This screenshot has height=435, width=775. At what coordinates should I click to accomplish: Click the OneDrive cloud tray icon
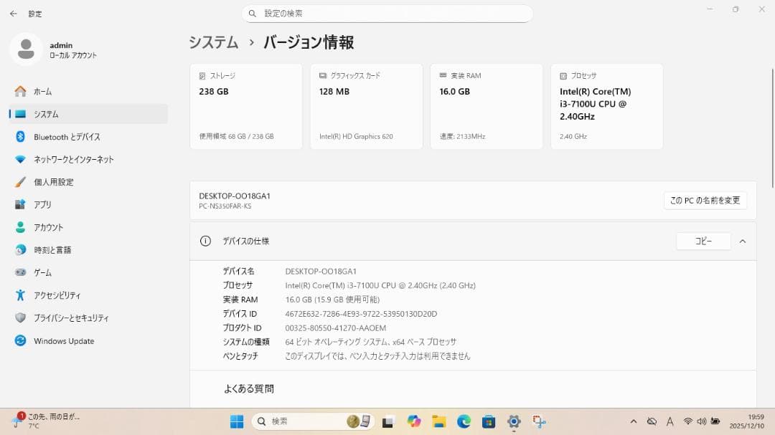point(651,421)
